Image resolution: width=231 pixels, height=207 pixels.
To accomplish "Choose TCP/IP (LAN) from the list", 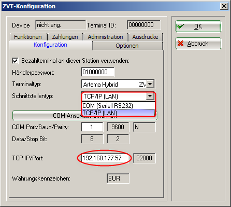I will pos(118,113).
